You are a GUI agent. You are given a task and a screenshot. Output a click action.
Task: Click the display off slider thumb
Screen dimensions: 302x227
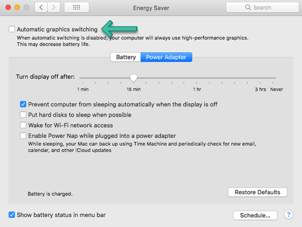point(133,78)
